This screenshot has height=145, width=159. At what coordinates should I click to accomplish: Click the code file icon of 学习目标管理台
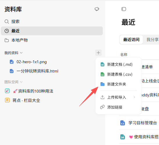tap(123, 123)
